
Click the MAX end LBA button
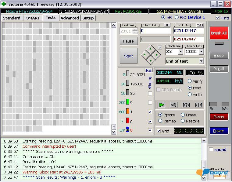click(200, 25)
